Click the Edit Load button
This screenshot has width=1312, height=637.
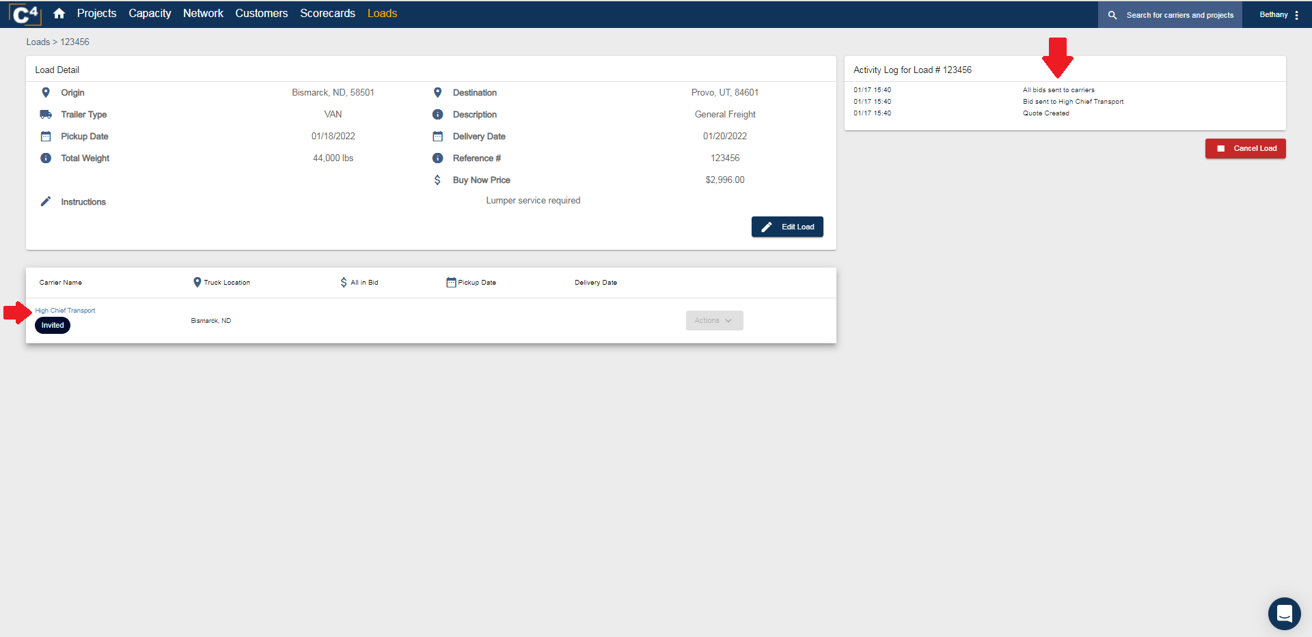pyautogui.click(x=787, y=226)
